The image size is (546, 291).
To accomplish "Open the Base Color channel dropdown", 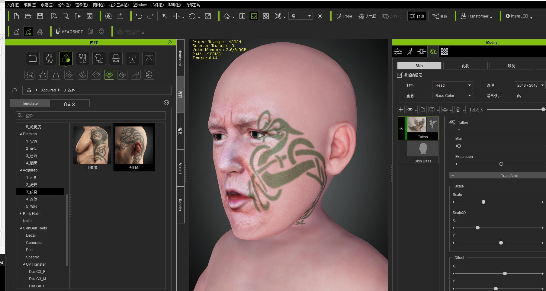I will point(452,96).
